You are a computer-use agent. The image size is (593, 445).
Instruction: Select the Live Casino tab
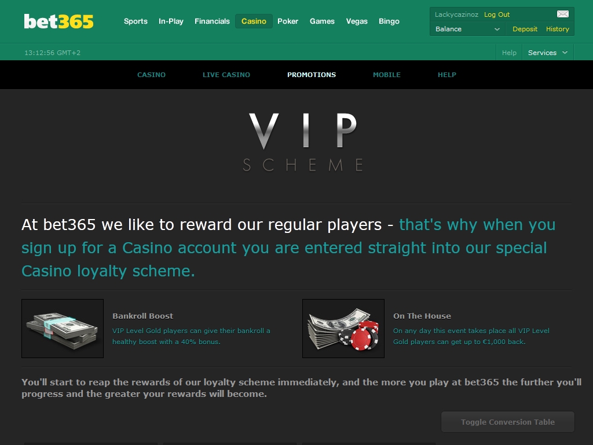tap(226, 75)
